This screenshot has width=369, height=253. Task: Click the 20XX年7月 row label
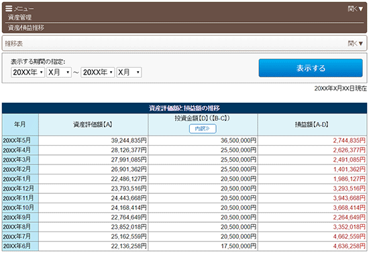[x=17, y=236]
